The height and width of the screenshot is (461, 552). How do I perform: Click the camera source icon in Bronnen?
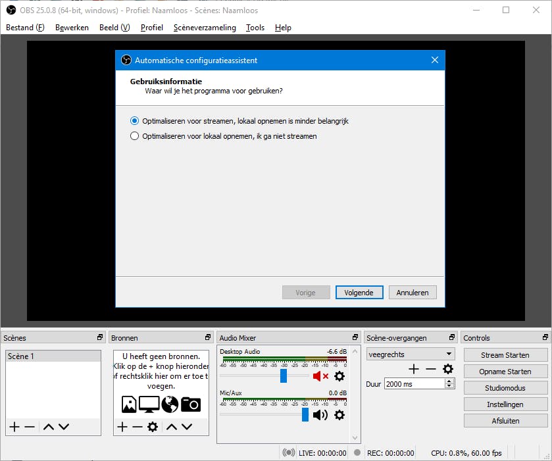point(191,404)
